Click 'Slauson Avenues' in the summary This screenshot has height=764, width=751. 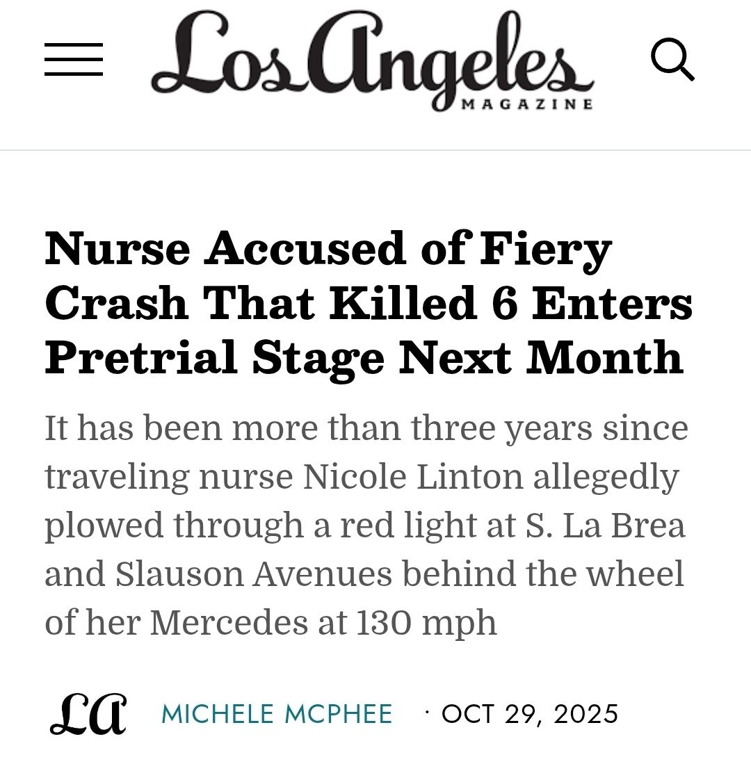pyautogui.click(x=253, y=574)
